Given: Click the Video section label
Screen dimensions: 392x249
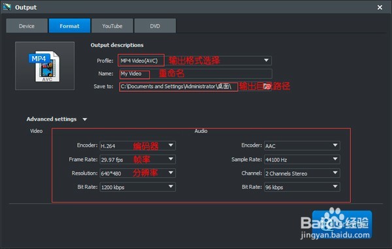Looking at the screenshot, I should click(36, 131).
